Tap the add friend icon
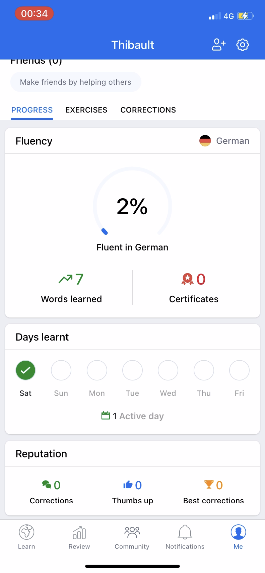This screenshot has height=573, width=265. [x=218, y=45]
